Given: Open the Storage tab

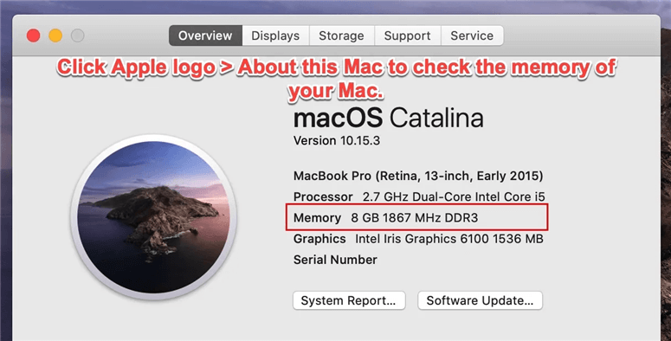Looking at the screenshot, I should 341,35.
